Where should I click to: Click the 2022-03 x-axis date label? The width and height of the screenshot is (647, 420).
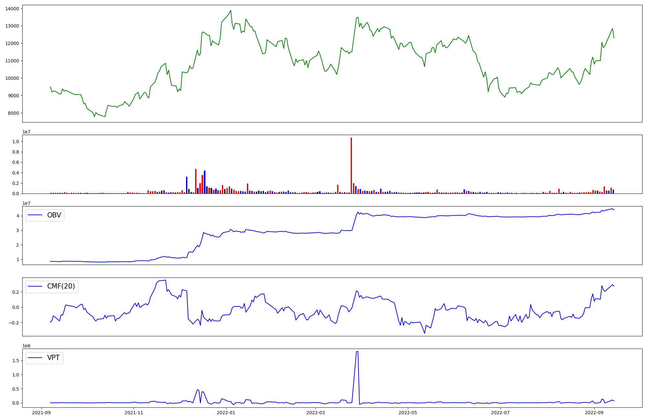tap(315, 413)
